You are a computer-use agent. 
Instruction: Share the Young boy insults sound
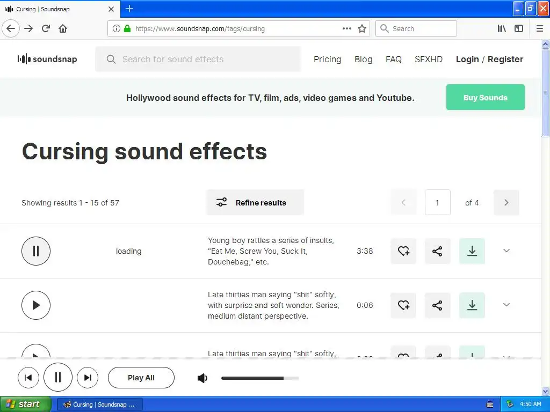(x=437, y=251)
